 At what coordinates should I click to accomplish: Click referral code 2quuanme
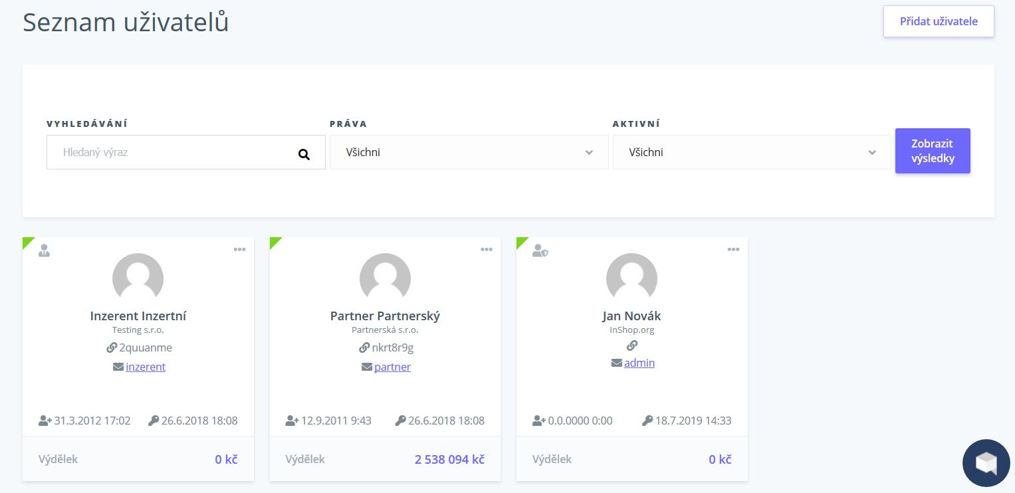pyautogui.click(x=146, y=347)
